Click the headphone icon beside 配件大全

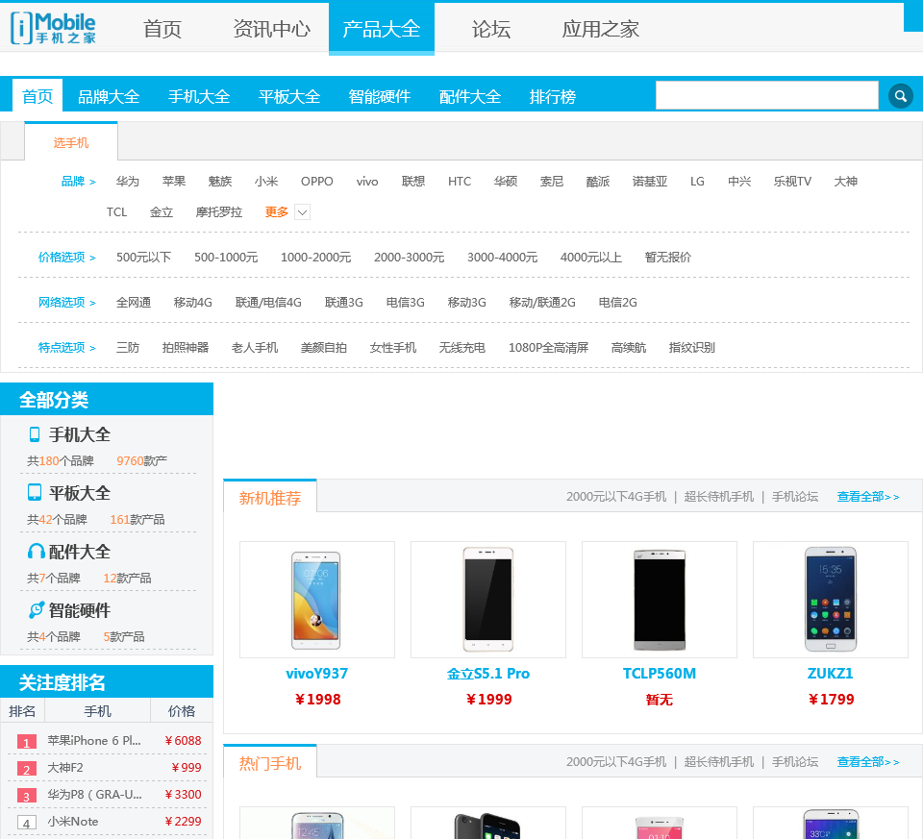(x=36, y=552)
